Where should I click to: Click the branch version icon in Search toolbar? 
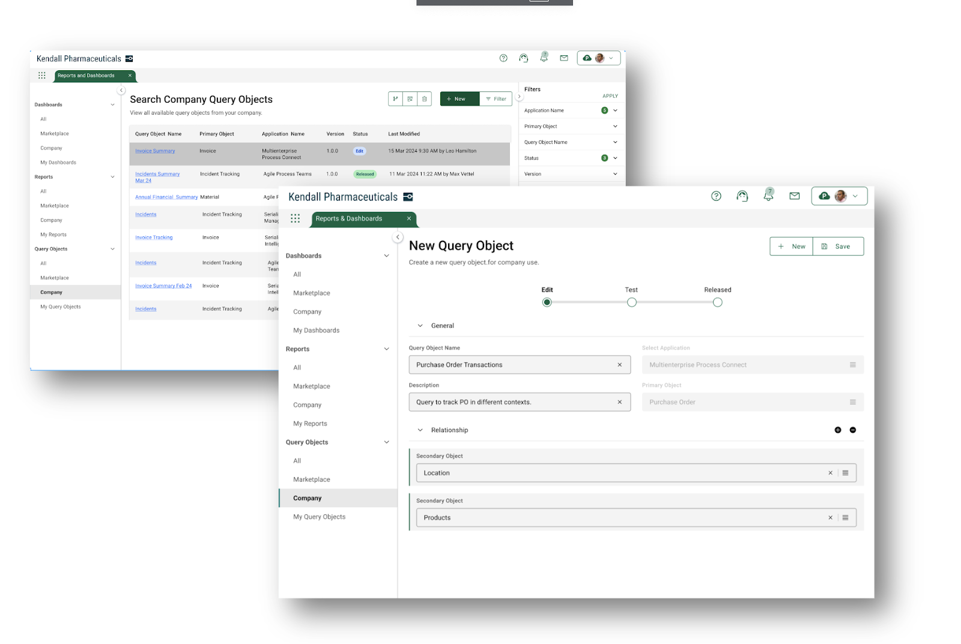click(395, 98)
